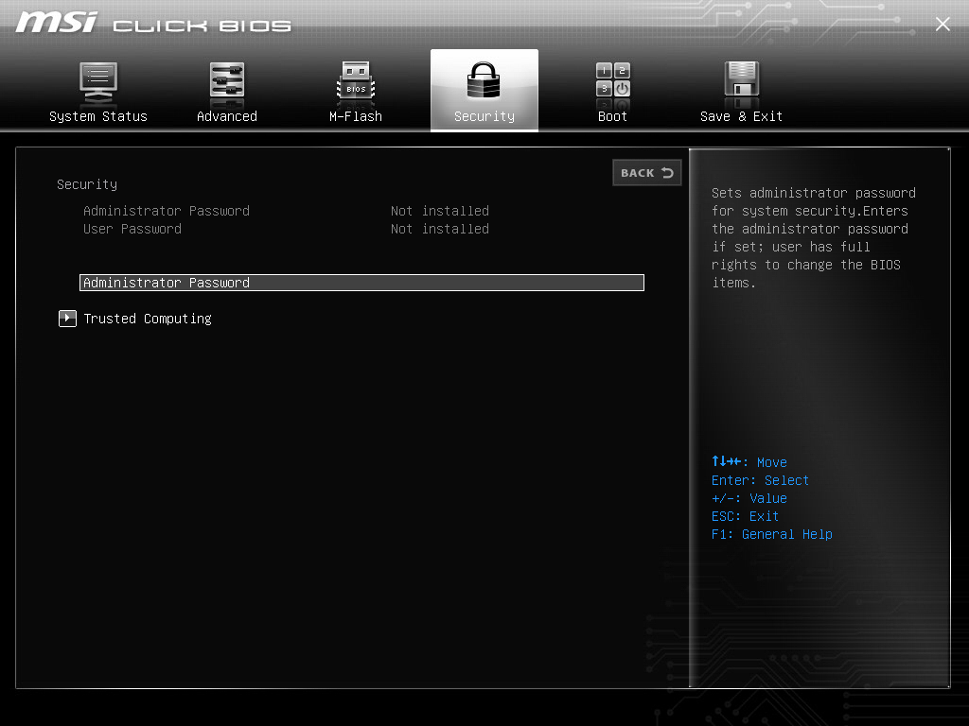969x726 pixels.
Task: Click the BACK button
Action: [x=647, y=173]
